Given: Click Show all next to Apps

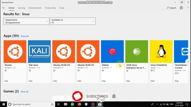Looking at the screenshot, I should pyautogui.click(x=24, y=36).
